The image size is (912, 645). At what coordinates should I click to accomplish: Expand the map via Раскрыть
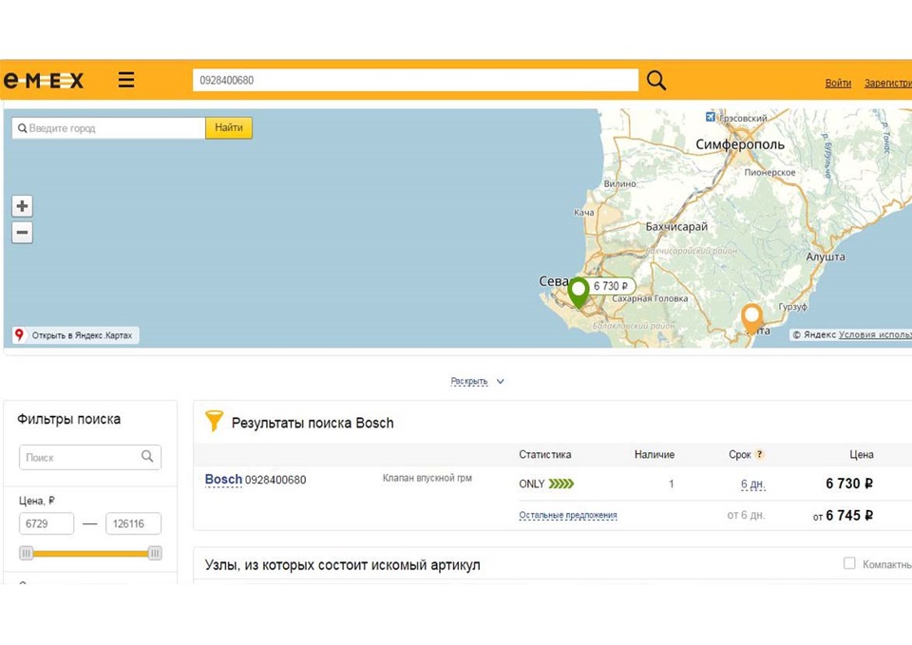coord(468,382)
